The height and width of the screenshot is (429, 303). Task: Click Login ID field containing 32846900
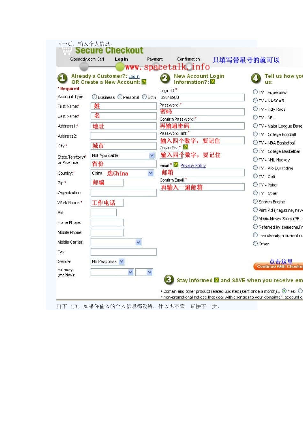(x=202, y=97)
